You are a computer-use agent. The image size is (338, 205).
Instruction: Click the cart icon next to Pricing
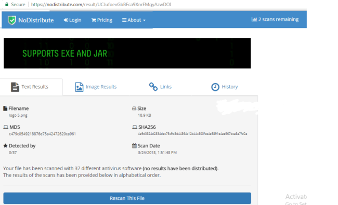click(x=94, y=20)
